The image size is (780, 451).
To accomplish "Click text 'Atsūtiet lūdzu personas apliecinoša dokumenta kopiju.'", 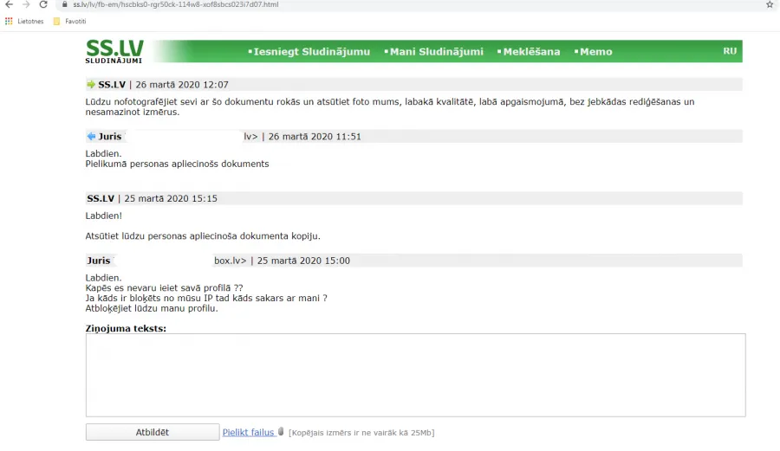I will tap(203, 236).
